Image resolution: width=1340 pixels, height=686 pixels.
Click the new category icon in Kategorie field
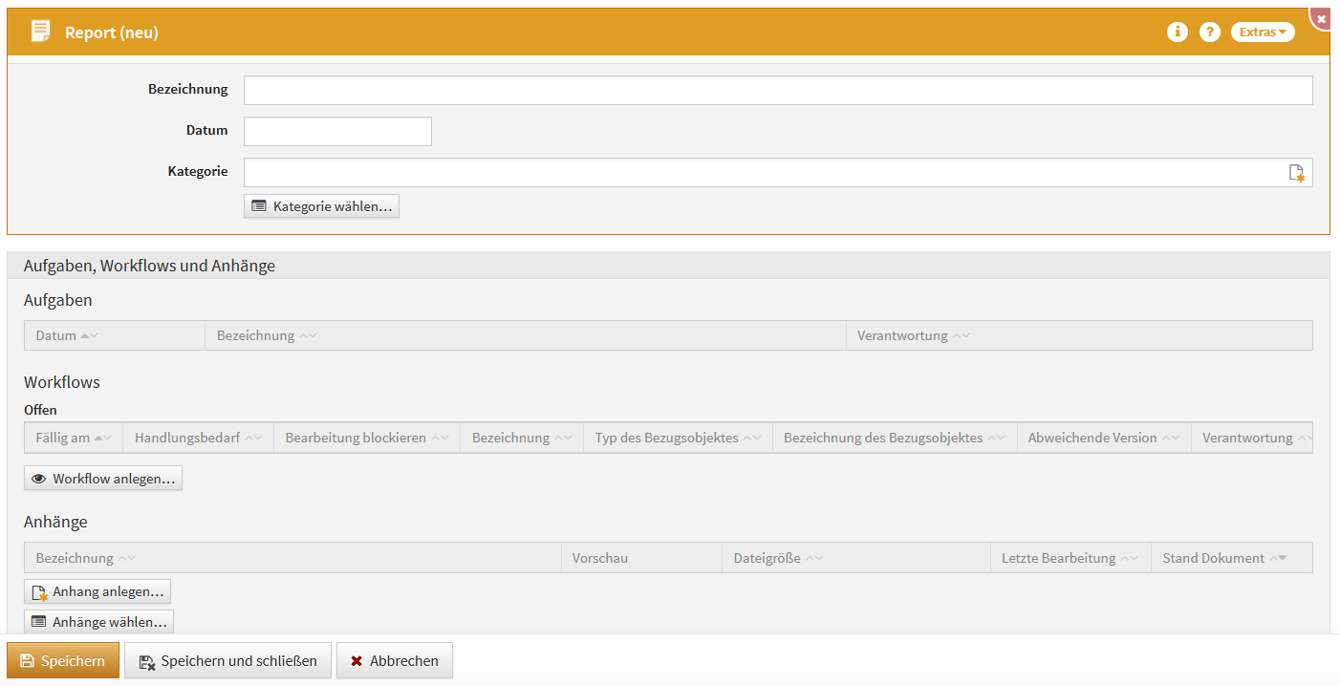[1296, 173]
